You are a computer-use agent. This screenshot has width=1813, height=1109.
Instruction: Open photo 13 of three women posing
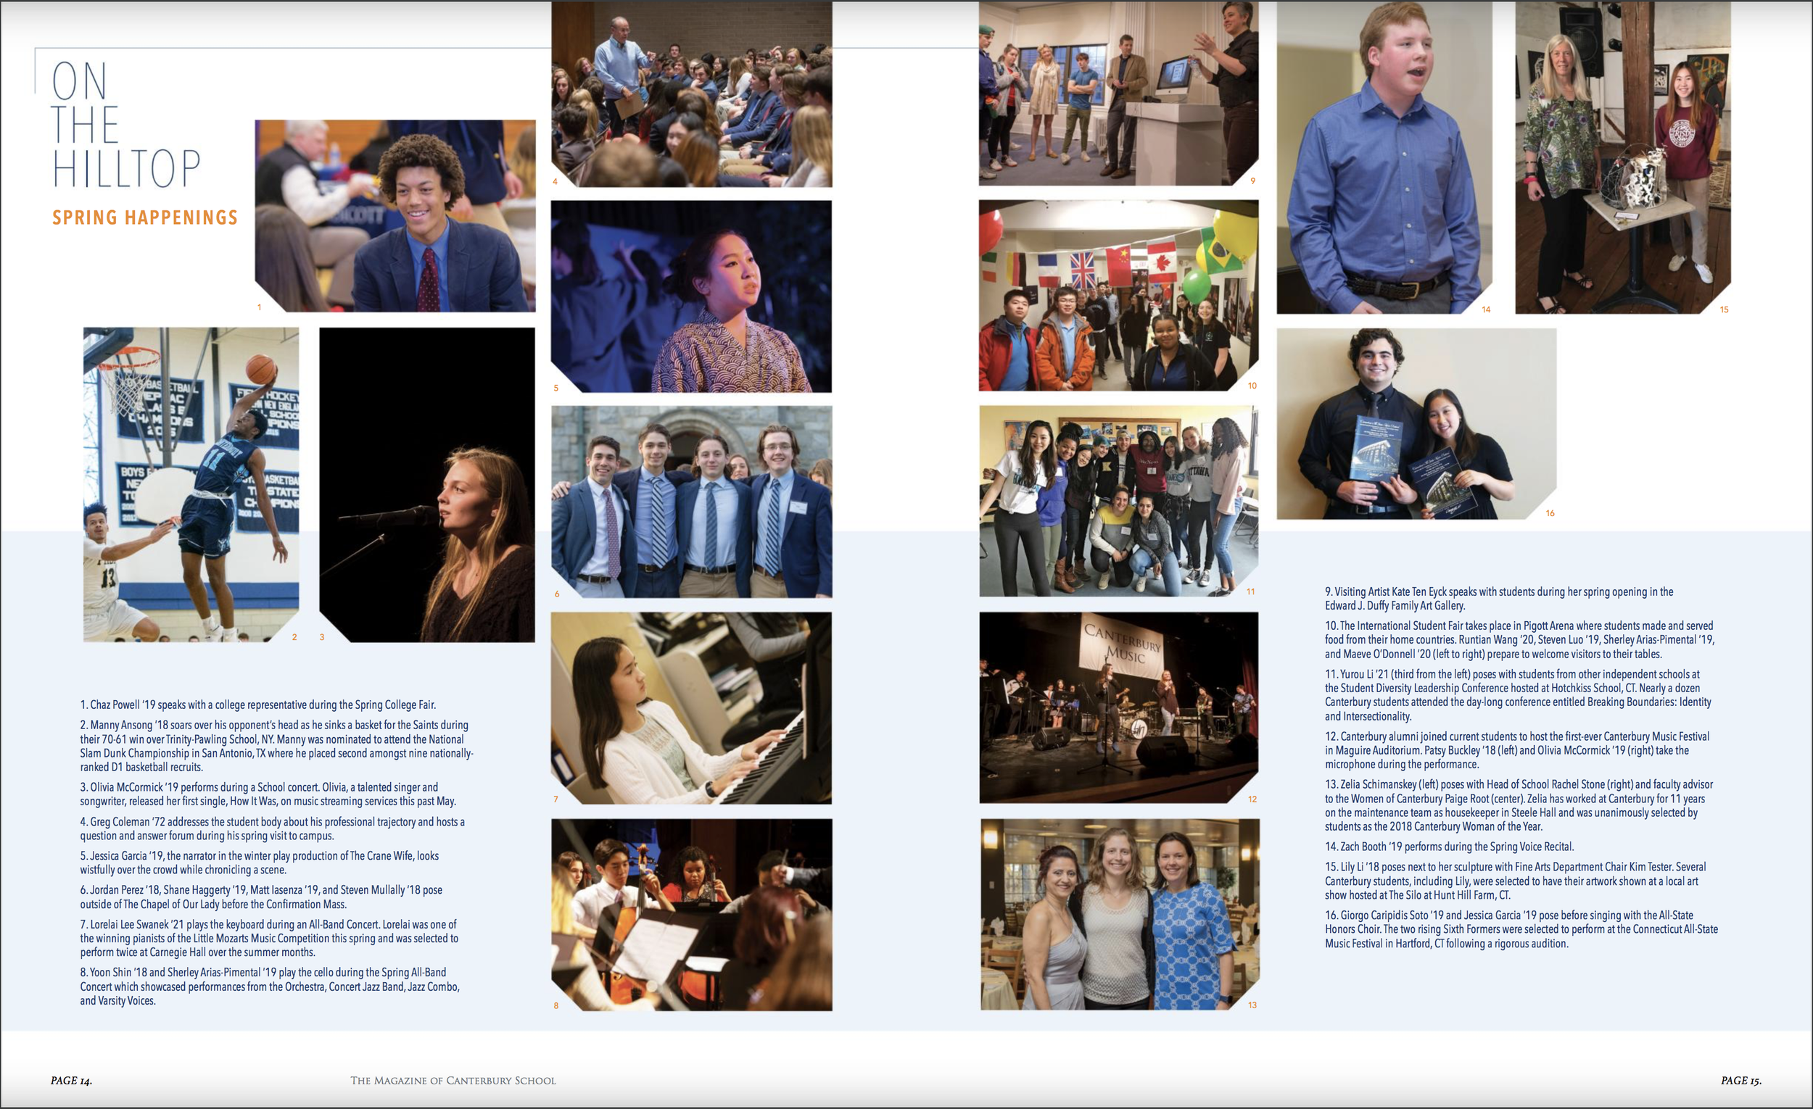[1120, 914]
